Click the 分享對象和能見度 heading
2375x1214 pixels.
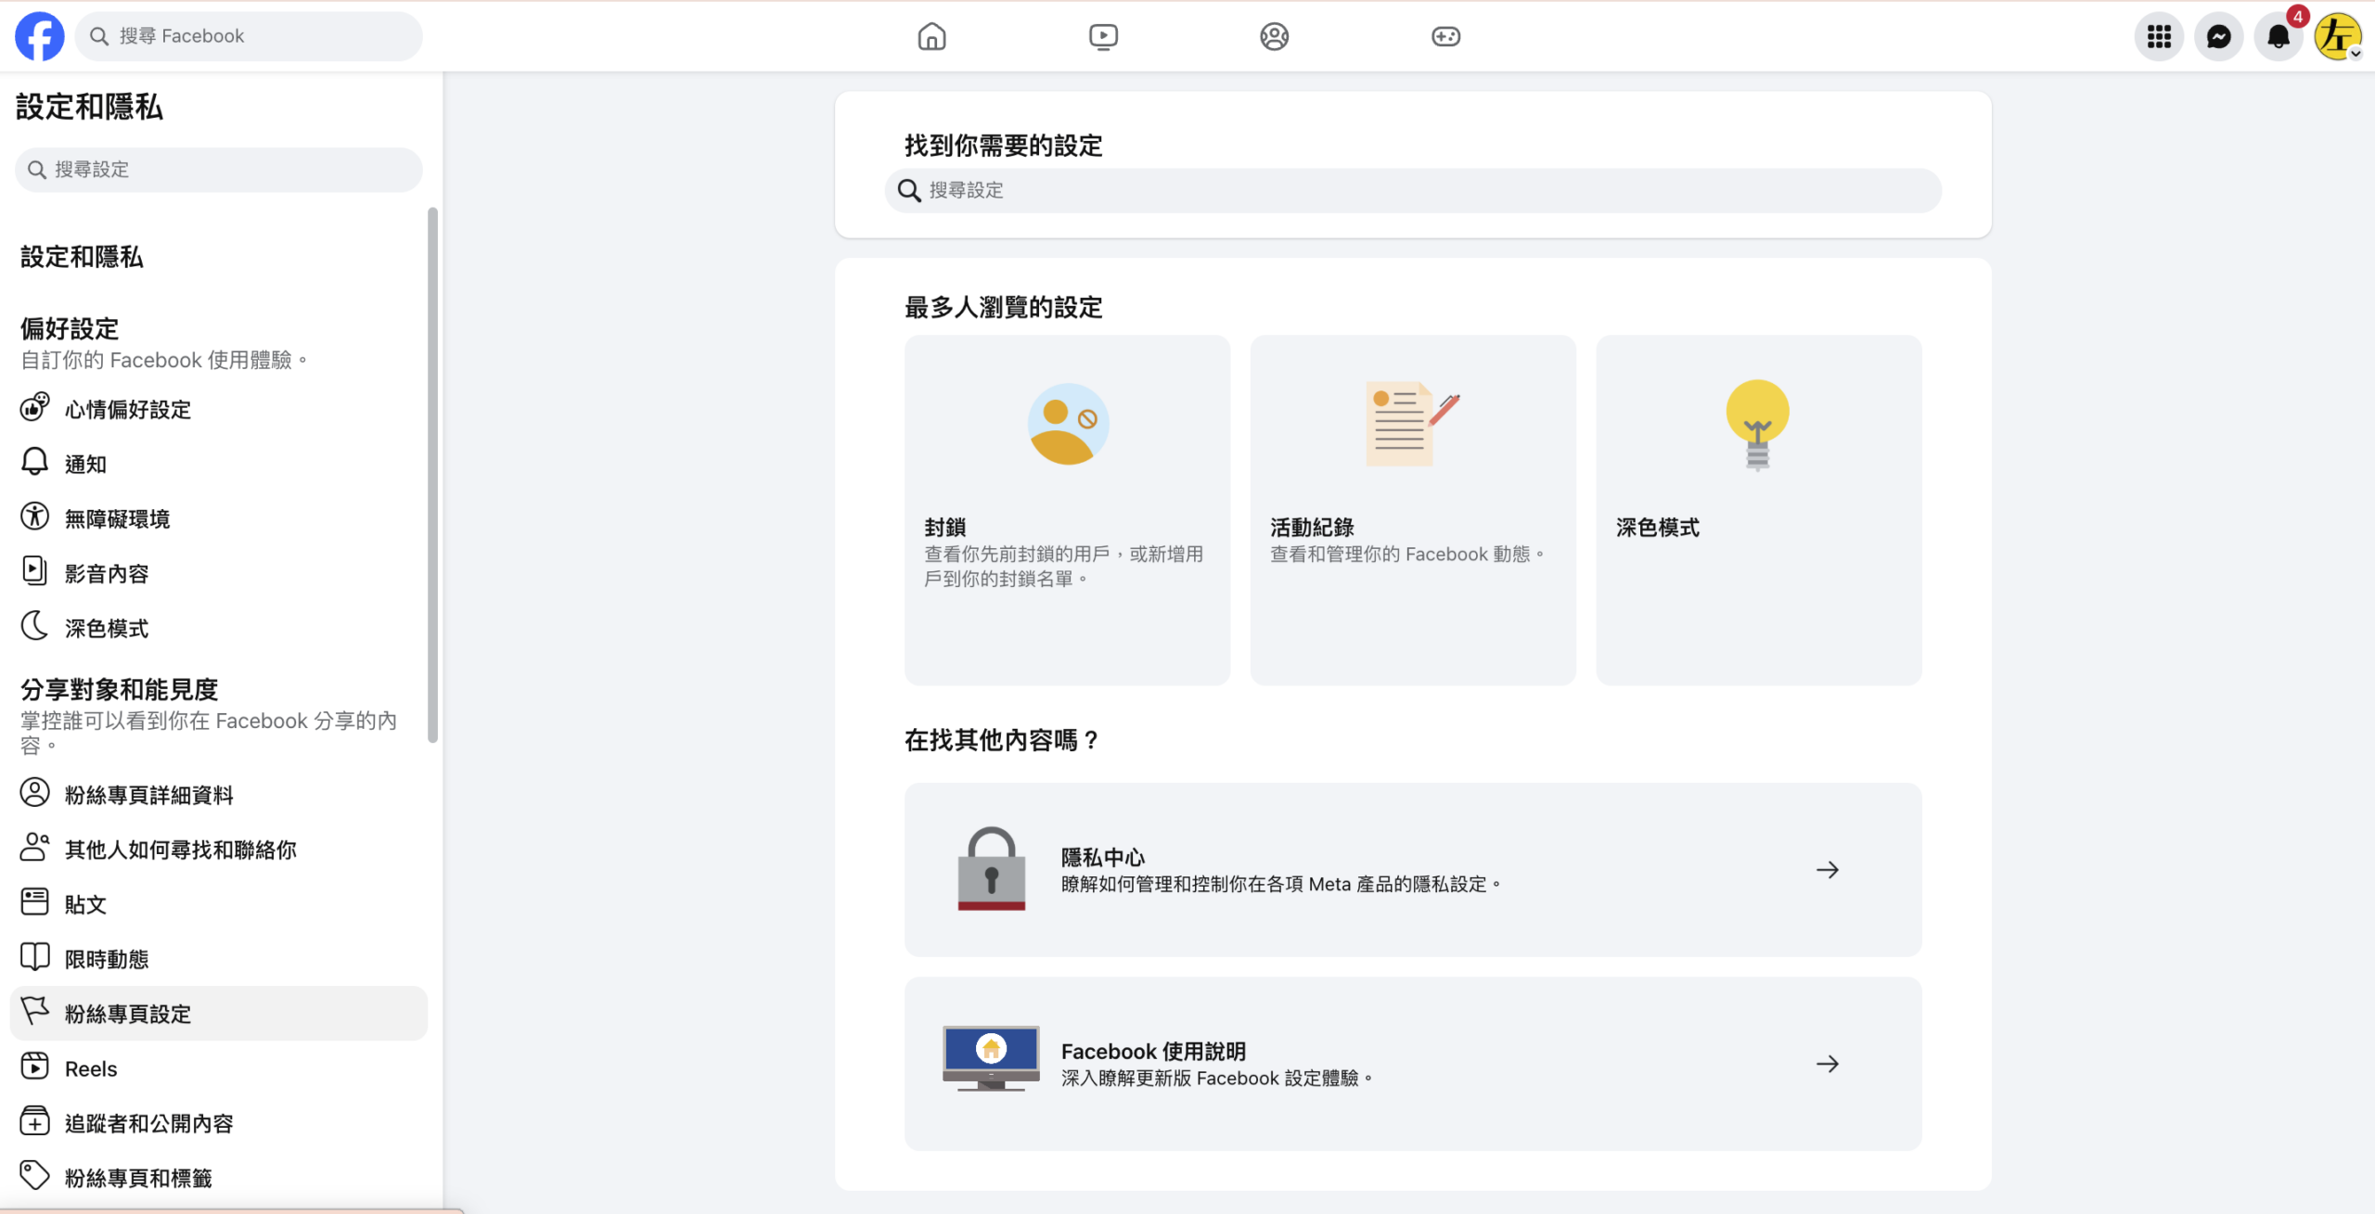click(120, 689)
